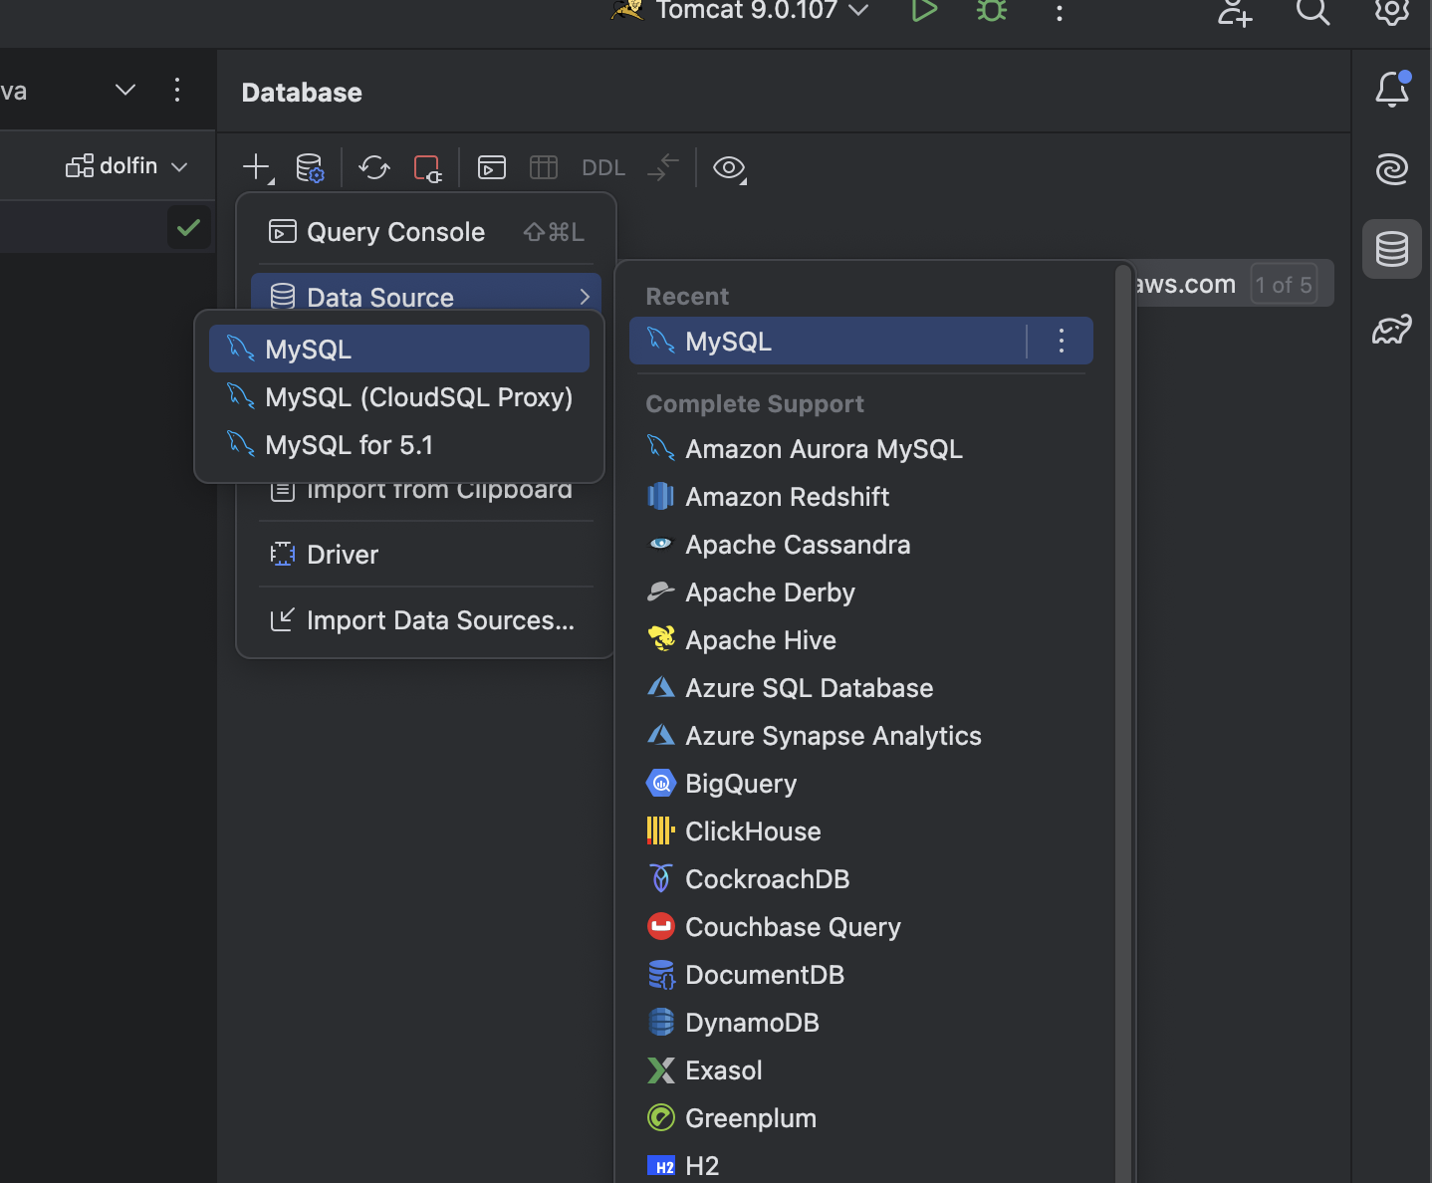Run Tomcat with green play icon
The width and height of the screenshot is (1432, 1183).
click(x=924, y=11)
